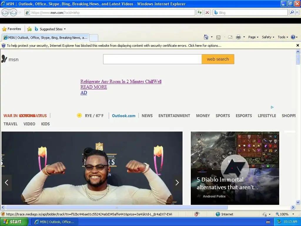Click the Refresh page icon
Screen dimensions: 301x226
tap(200, 12)
